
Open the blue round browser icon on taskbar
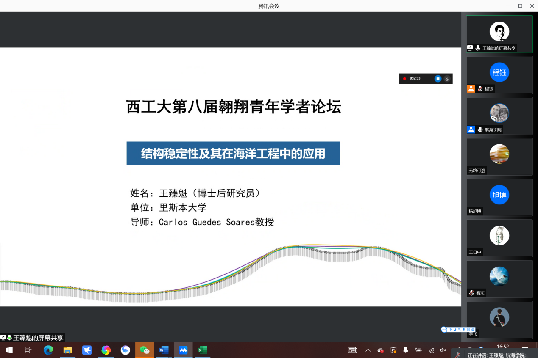[125, 350]
